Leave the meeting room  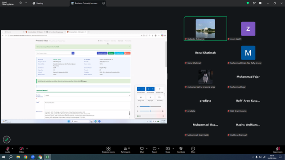tap(278, 150)
